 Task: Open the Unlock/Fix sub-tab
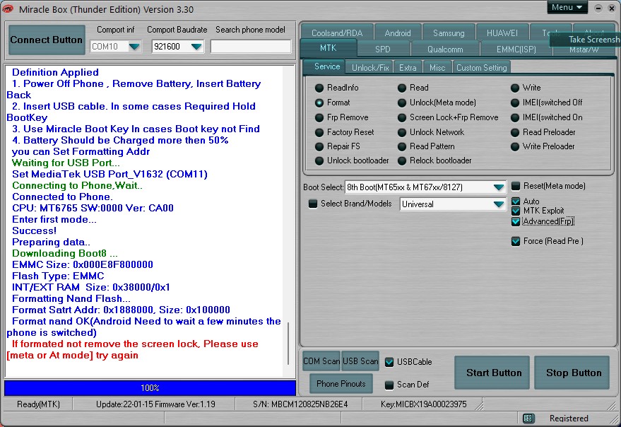point(370,68)
